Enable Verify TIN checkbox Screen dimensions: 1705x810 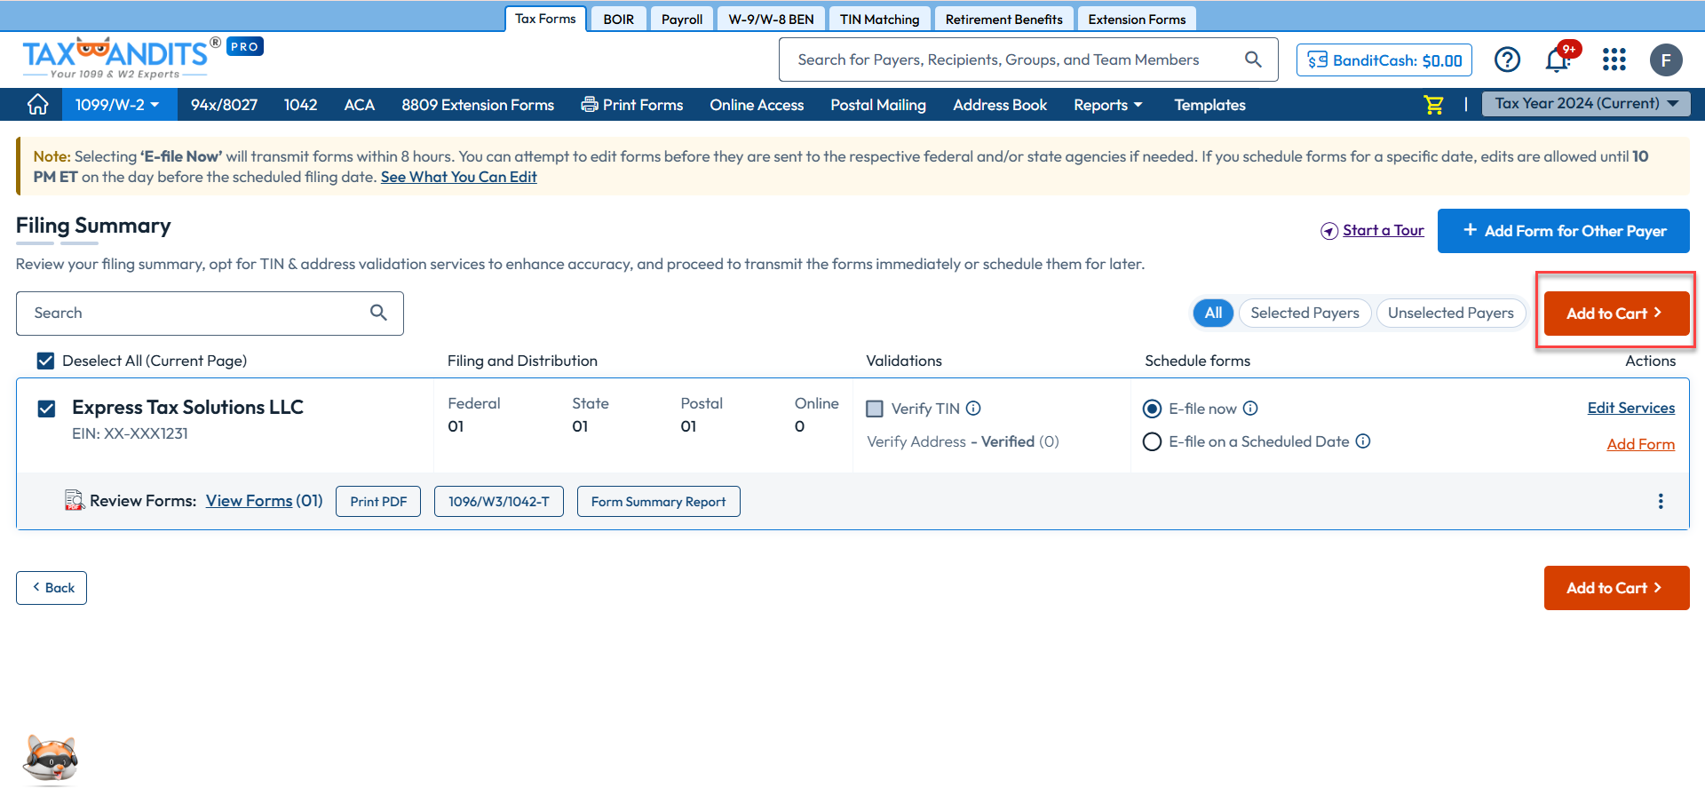click(x=875, y=409)
